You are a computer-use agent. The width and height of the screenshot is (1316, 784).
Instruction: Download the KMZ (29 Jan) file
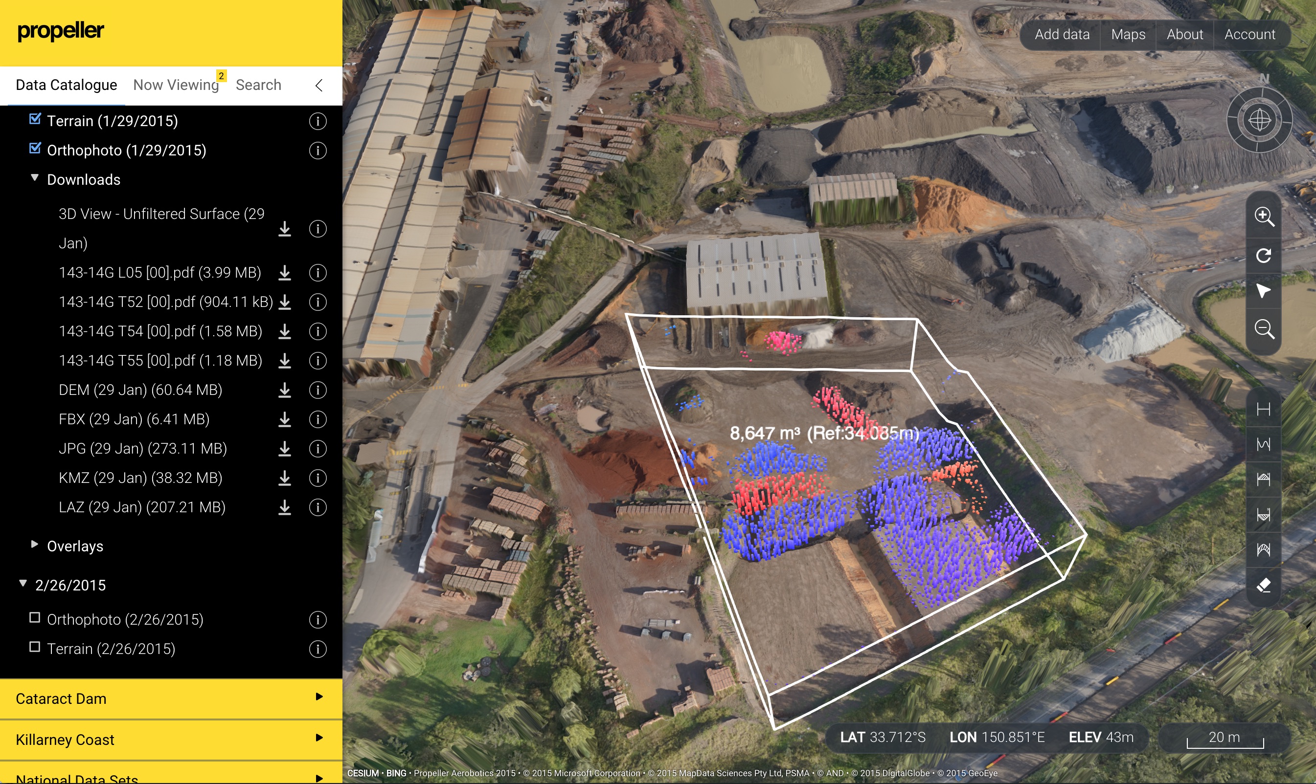click(x=284, y=478)
